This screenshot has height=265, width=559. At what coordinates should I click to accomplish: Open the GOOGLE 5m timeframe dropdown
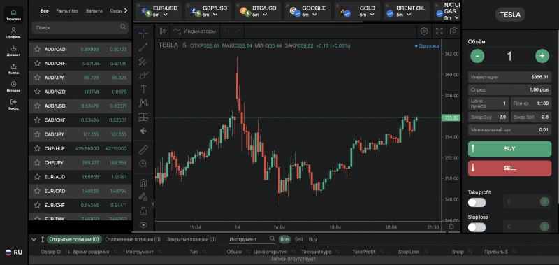[x=315, y=15]
